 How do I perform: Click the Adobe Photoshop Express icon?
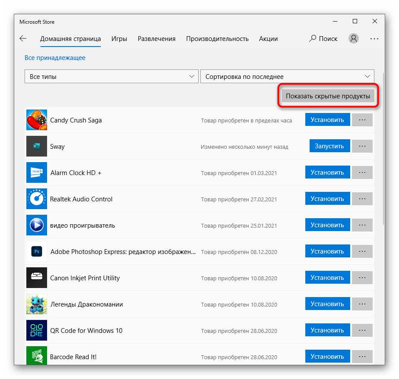37,251
